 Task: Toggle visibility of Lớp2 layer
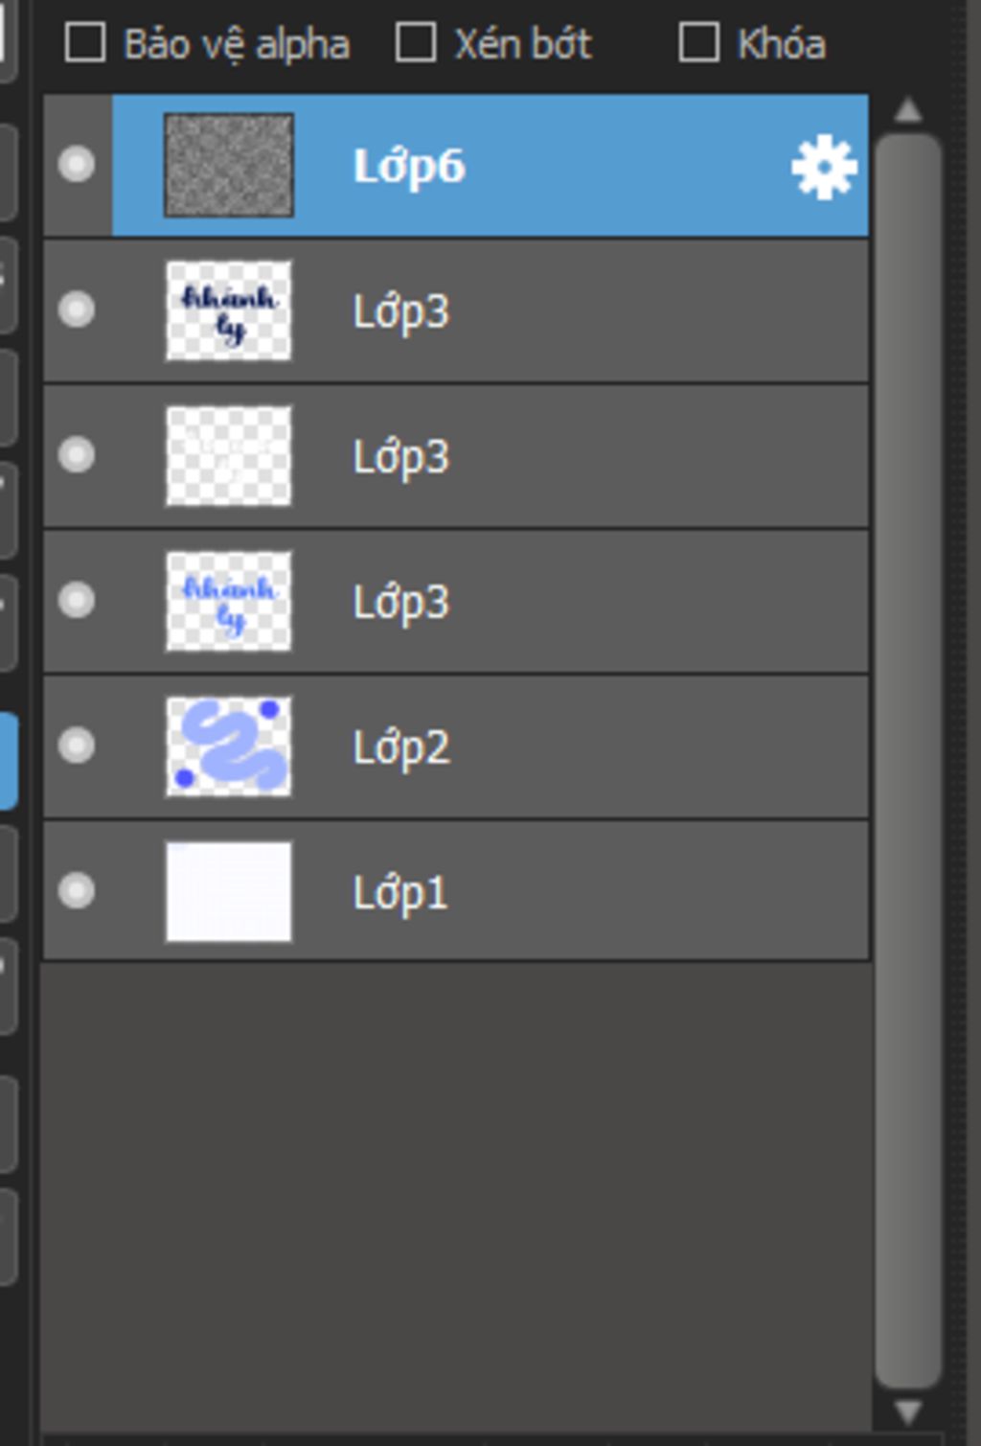click(77, 746)
